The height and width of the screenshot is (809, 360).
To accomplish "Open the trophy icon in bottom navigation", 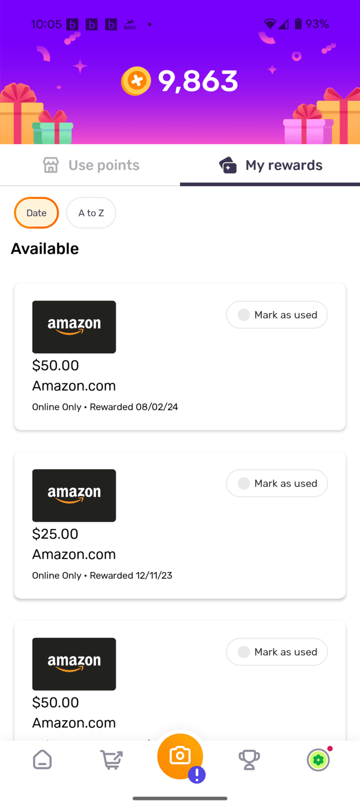I will point(249,759).
